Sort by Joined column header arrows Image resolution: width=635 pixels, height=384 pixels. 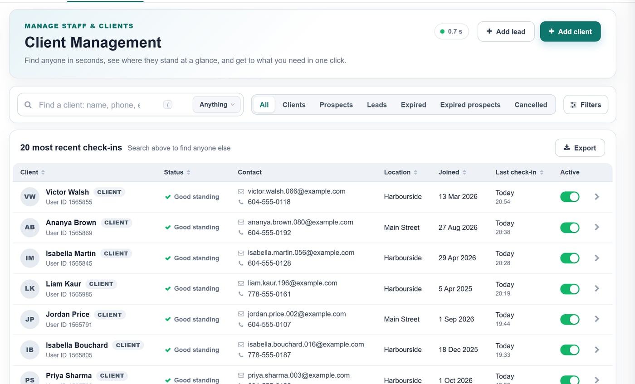464,172
